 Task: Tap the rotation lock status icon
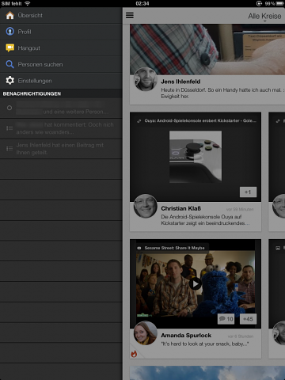coord(259,3)
